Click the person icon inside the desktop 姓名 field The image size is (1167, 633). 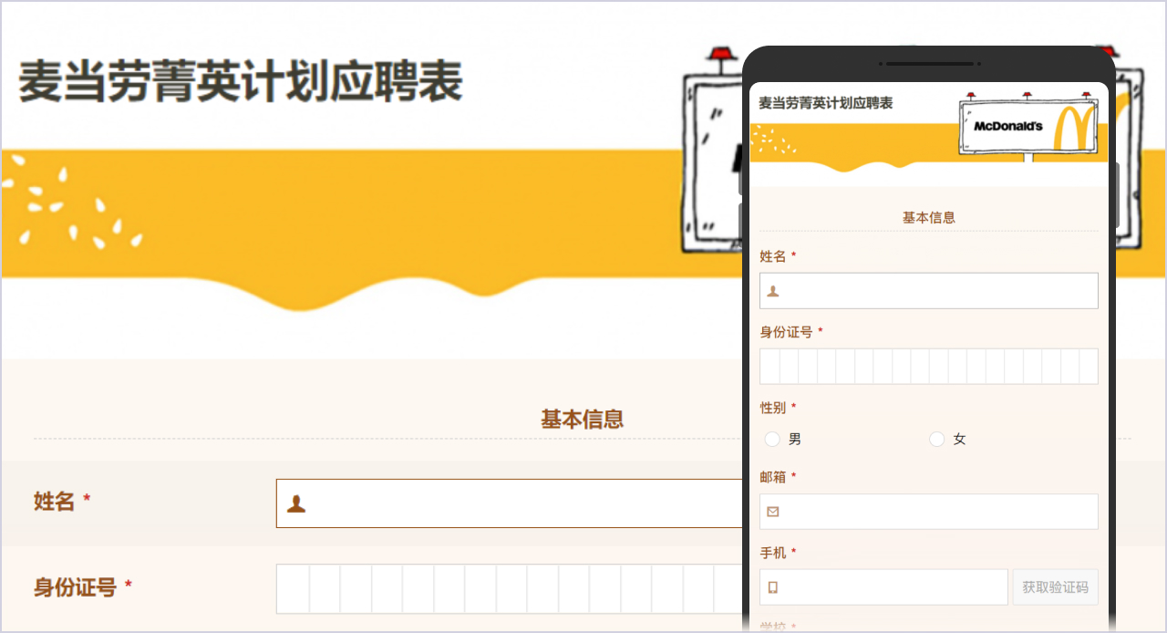pos(295,503)
